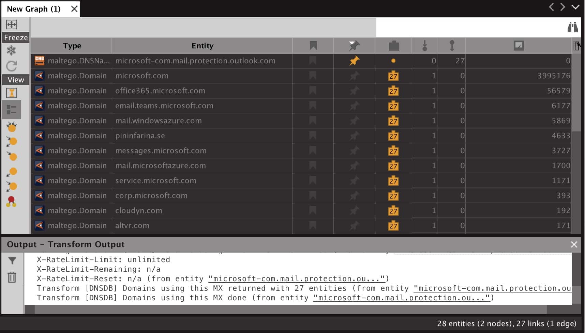The height and width of the screenshot is (333, 585).
Task: Sort by the weight column header
Action: click(x=519, y=46)
